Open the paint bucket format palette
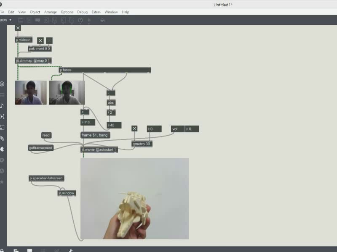 pos(102,20)
